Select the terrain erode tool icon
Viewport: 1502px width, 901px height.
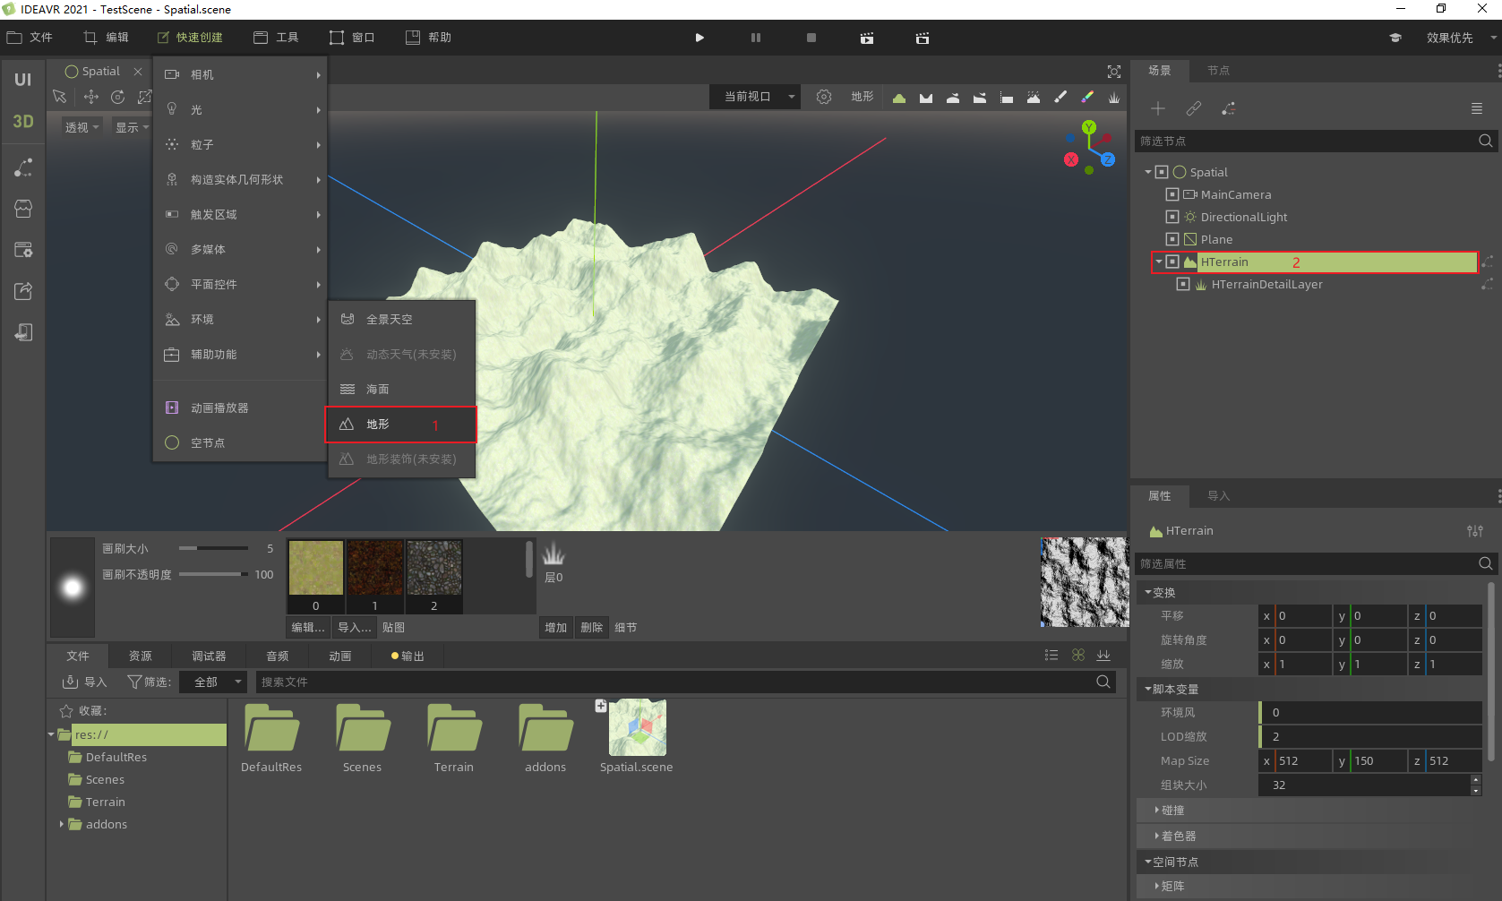[x=1034, y=98]
